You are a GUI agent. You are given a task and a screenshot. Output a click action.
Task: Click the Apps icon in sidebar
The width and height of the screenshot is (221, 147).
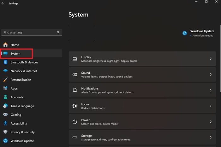point(5,88)
